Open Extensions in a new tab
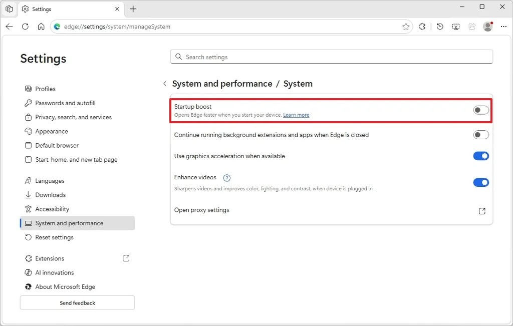The width and height of the screenshot is (513, 326). [126, 258]
